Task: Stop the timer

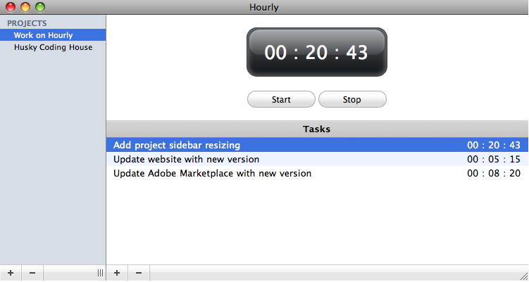Action: coord(352,99)
